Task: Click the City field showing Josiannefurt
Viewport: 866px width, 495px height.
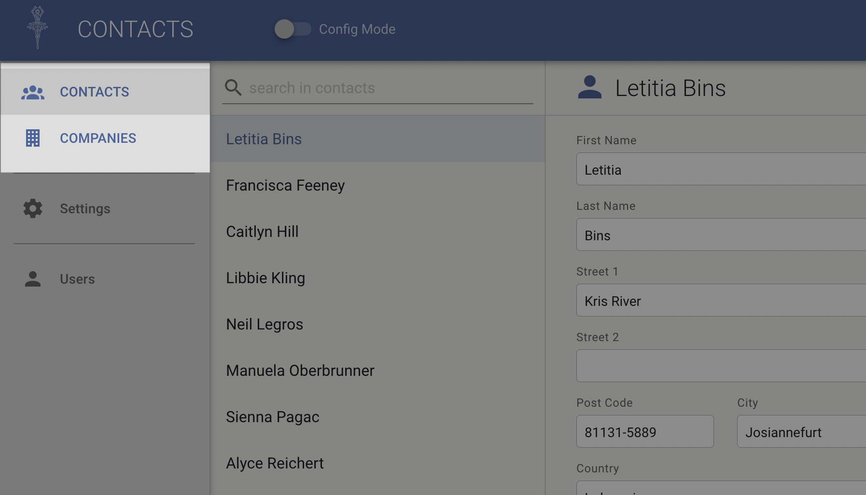Action: pyautogui.click(x=801, y=432)
